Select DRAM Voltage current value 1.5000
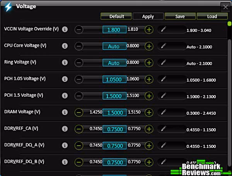Image resolution: width=232 pixels, height=176 pixels. (114, 112)
